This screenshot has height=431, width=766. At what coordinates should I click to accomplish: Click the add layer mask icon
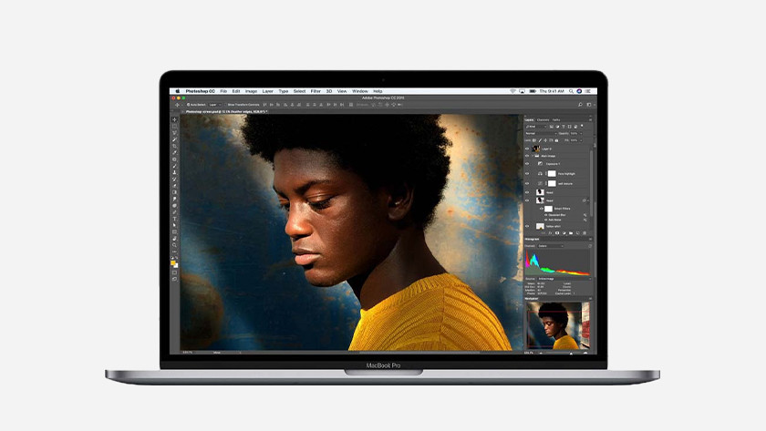(557, 233)
